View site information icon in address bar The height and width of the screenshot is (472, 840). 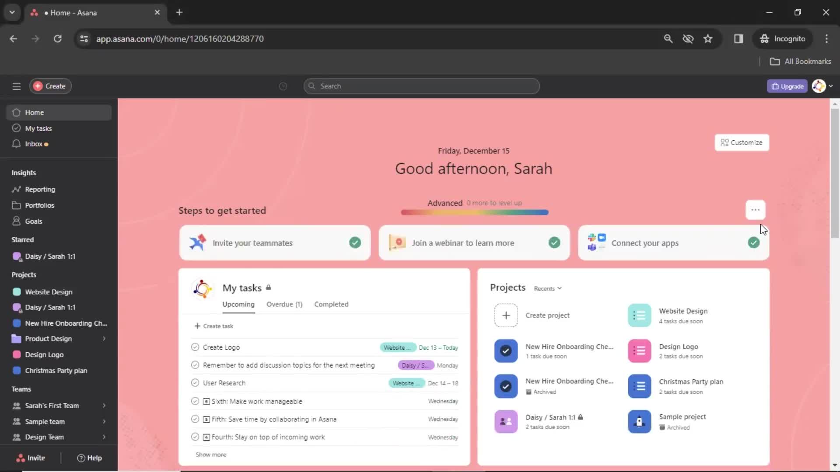coord(84,39)
